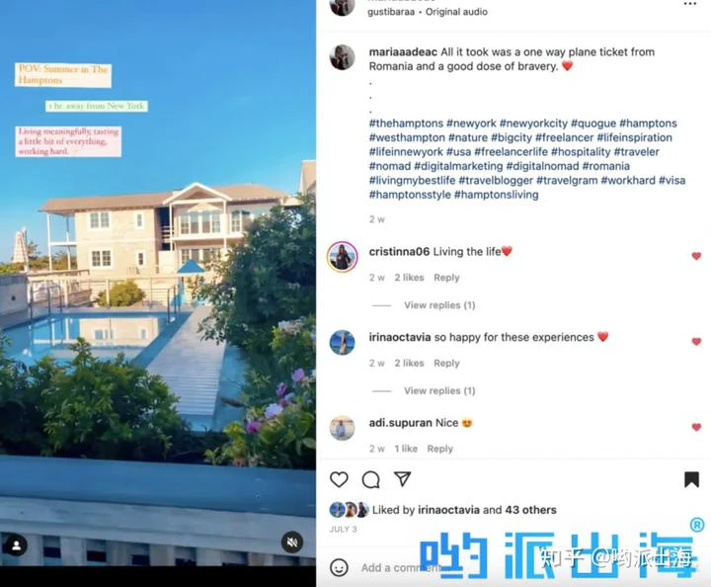The height and width of the screenshot is (587, 711).
Task: Expand View replies under cristinna06 comment
Action: pyautogui.click(x=439, y=305)
